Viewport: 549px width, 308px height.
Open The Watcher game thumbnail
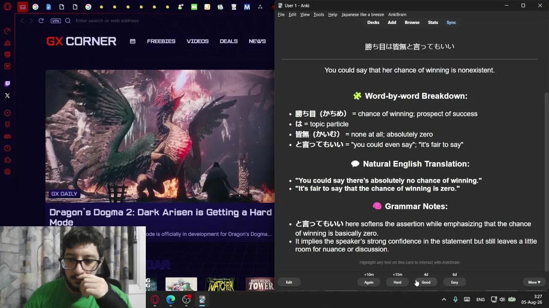tap(221, 284)
